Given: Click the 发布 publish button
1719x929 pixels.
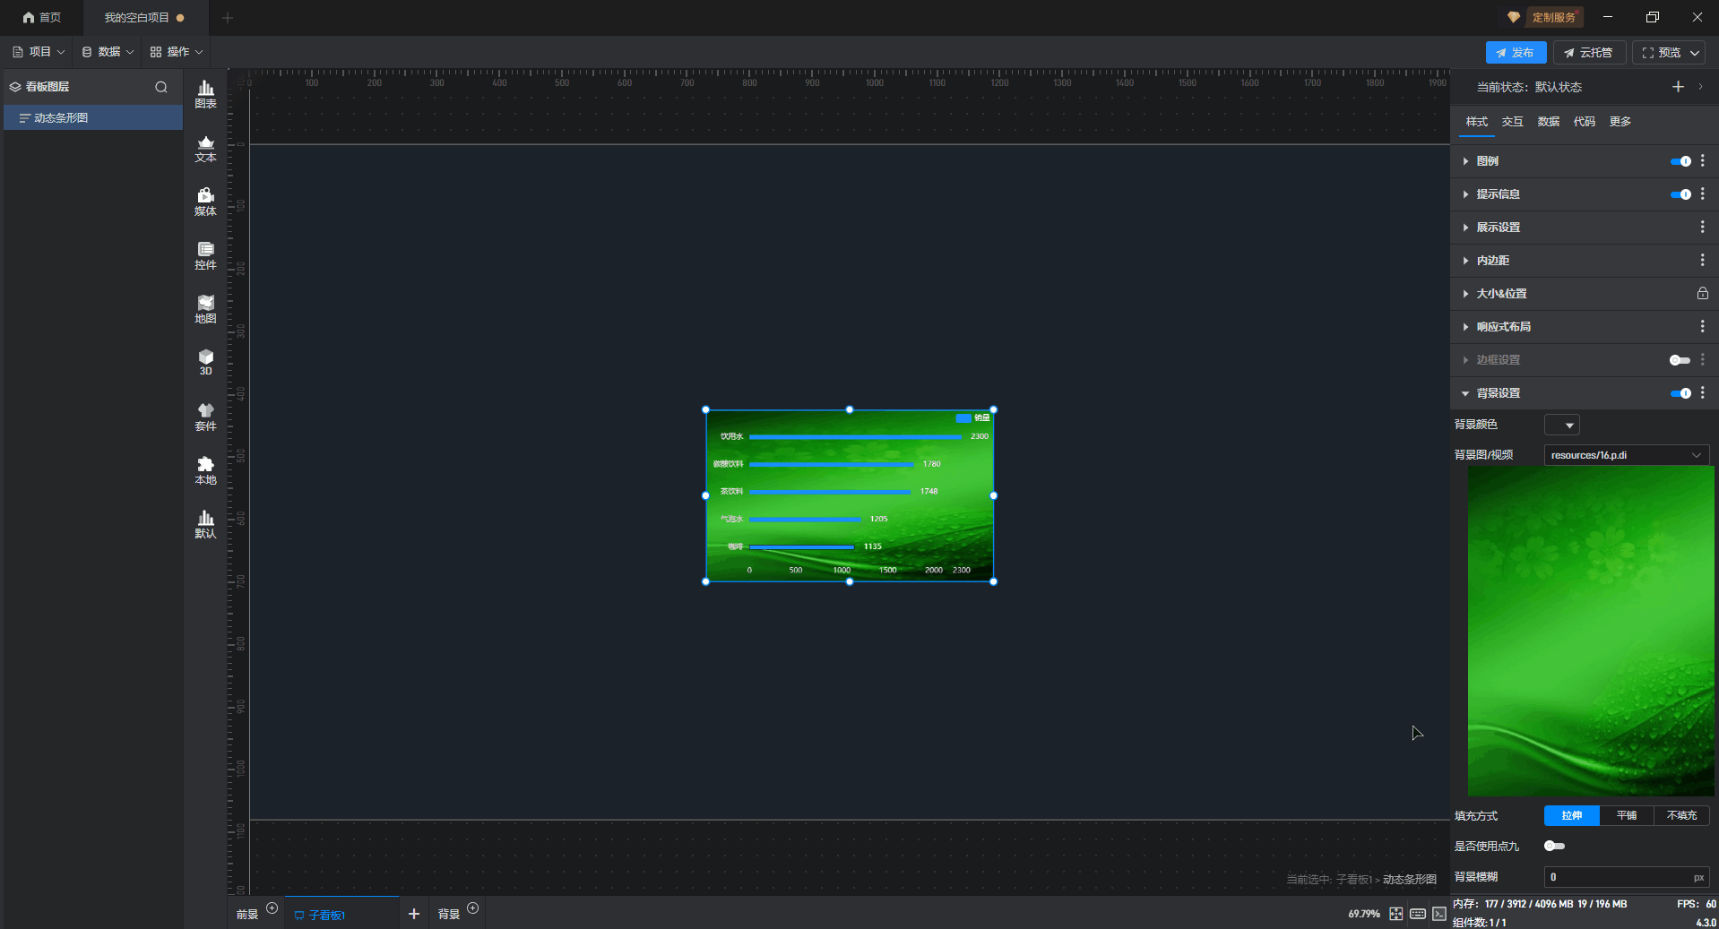Looking at the screenshot, I should (1516, 53).
